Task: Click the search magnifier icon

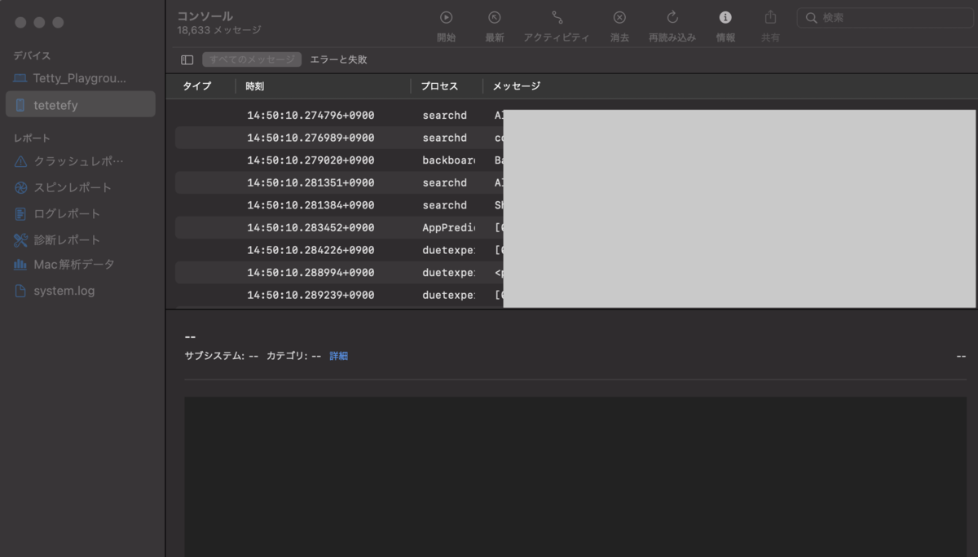Action: [x=812, y=18]
